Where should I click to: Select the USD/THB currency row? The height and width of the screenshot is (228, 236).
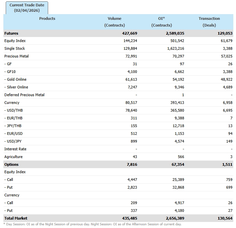tap(14, 110)
